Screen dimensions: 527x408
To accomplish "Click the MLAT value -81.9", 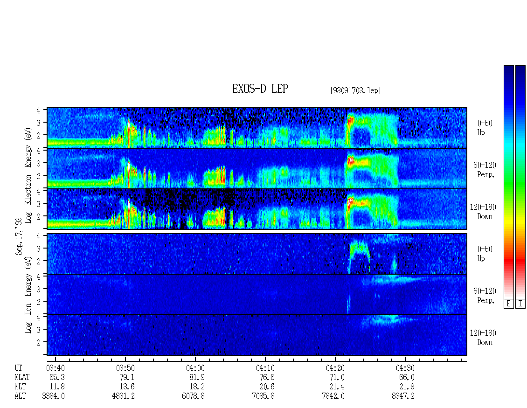I will (195, 377).
